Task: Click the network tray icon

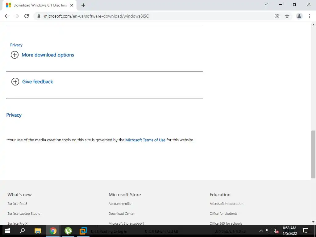Action: point(269,231)
